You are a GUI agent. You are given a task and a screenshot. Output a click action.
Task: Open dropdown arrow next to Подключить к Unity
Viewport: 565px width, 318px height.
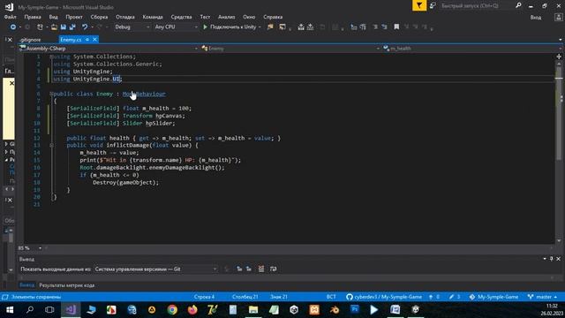pyautogui.click(x=260, y=27)
